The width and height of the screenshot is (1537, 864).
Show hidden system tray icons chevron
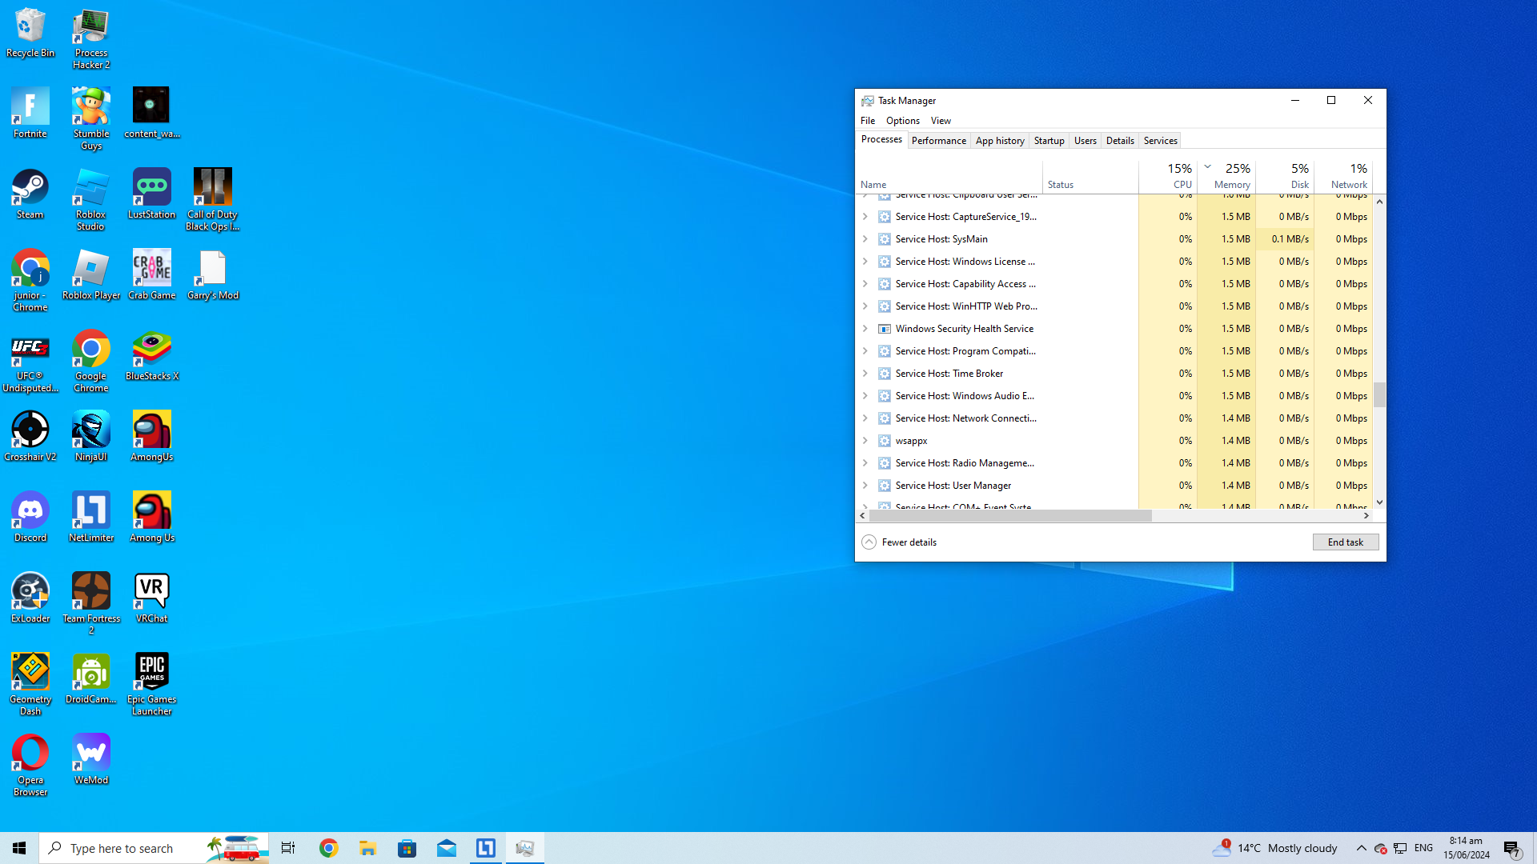coord(1361,848)
